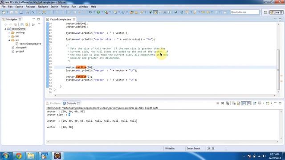Run the program with green Run button
285x160 pixels.
pos(98,12)
